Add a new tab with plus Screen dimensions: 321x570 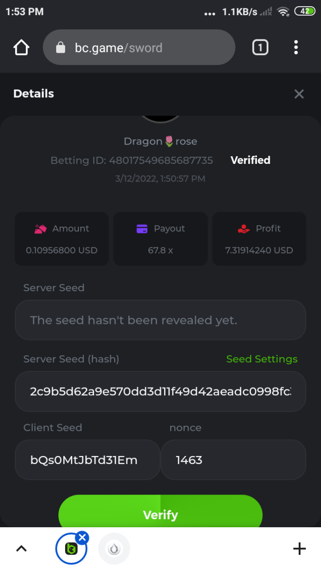tap(299, 549)
